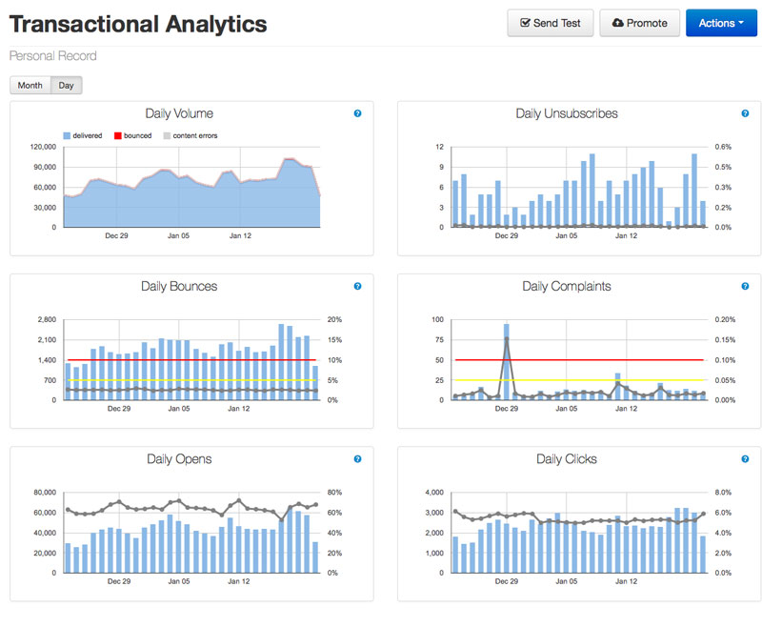
Task: Select the Day view toggle
Action: click(x=66, y=86)
